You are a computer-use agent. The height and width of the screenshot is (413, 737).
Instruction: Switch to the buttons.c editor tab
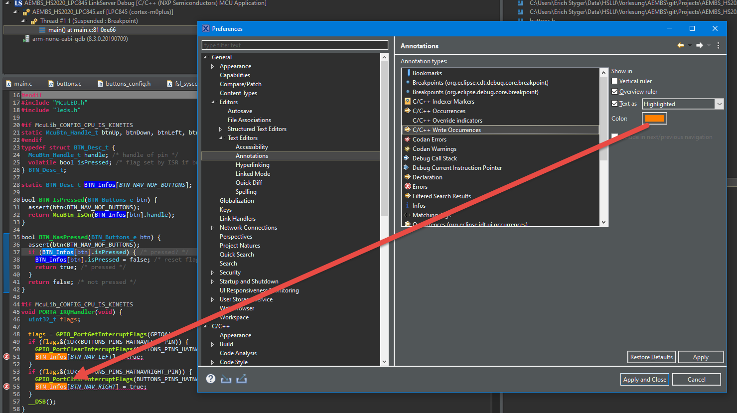click(x=68, y=84)
